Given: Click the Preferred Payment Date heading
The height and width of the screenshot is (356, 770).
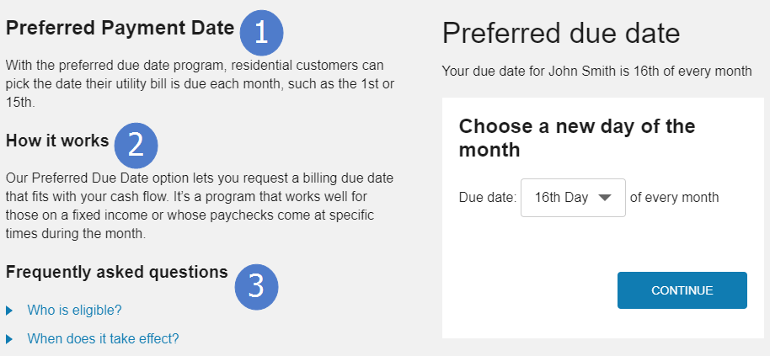Looking at the screenshot, I should point(120,28).
